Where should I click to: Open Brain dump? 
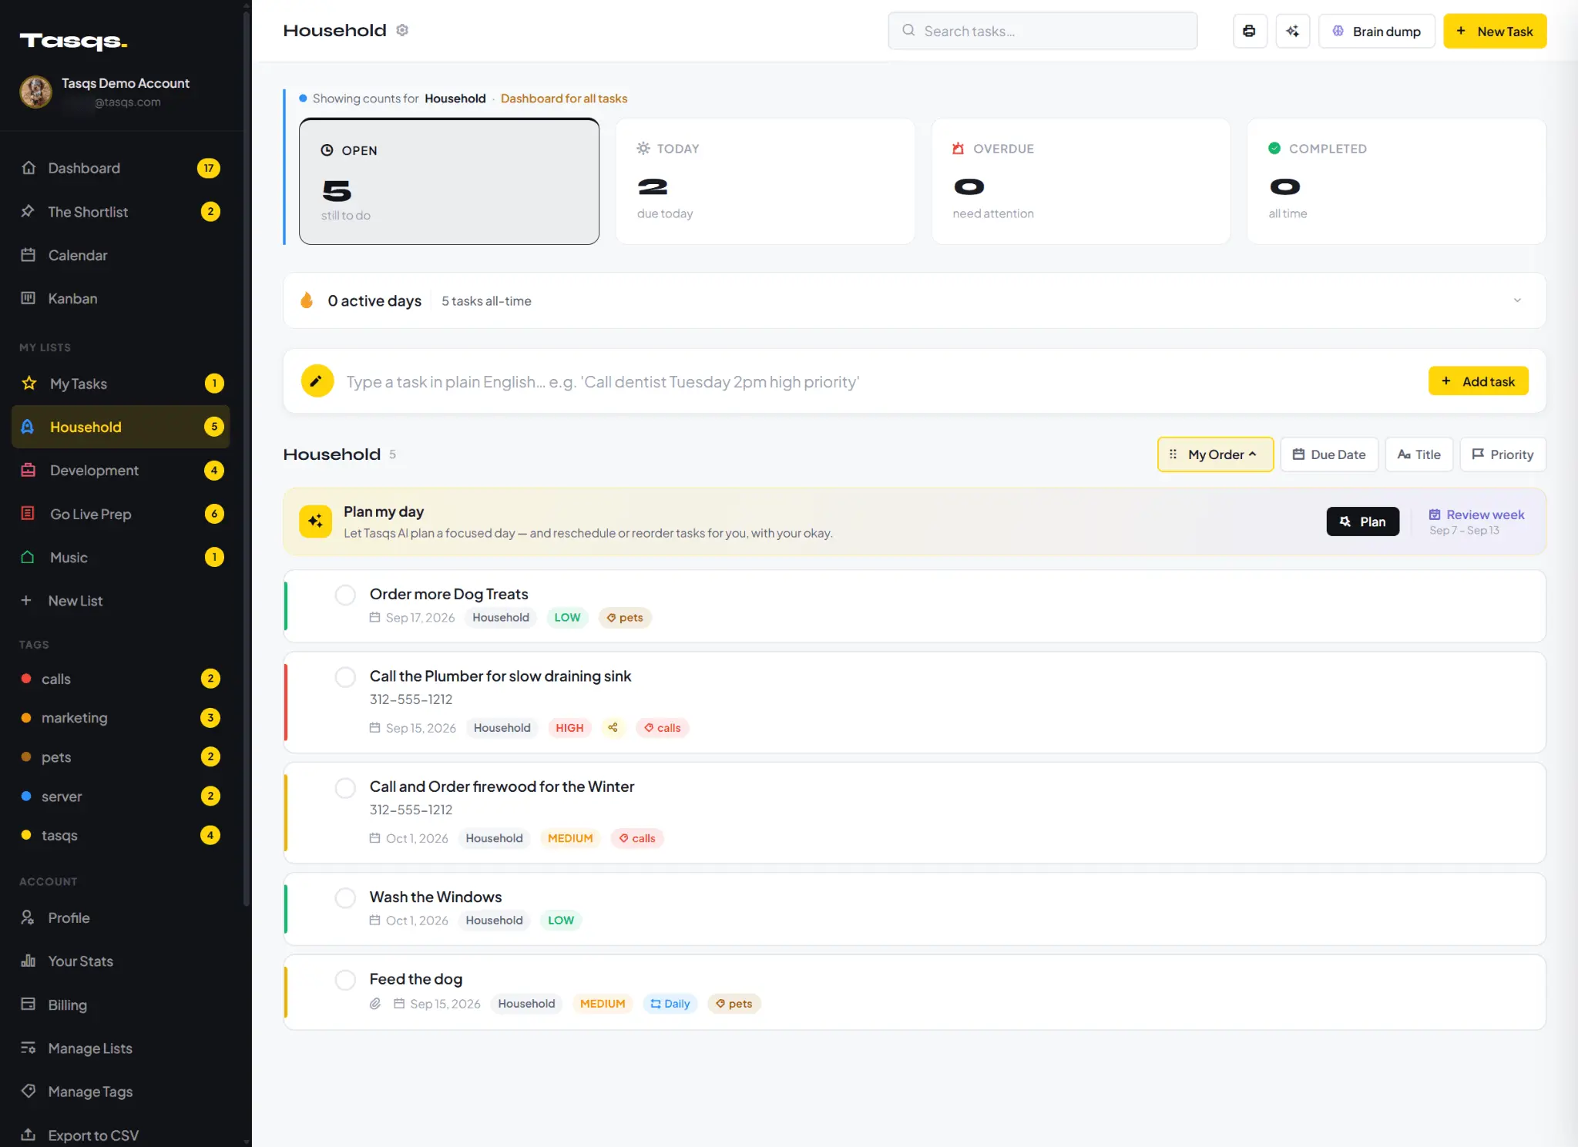tap(1377, 31)
